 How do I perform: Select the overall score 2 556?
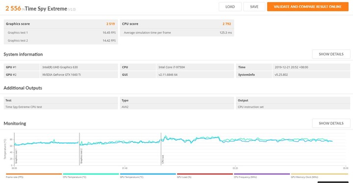click(13, 8)
